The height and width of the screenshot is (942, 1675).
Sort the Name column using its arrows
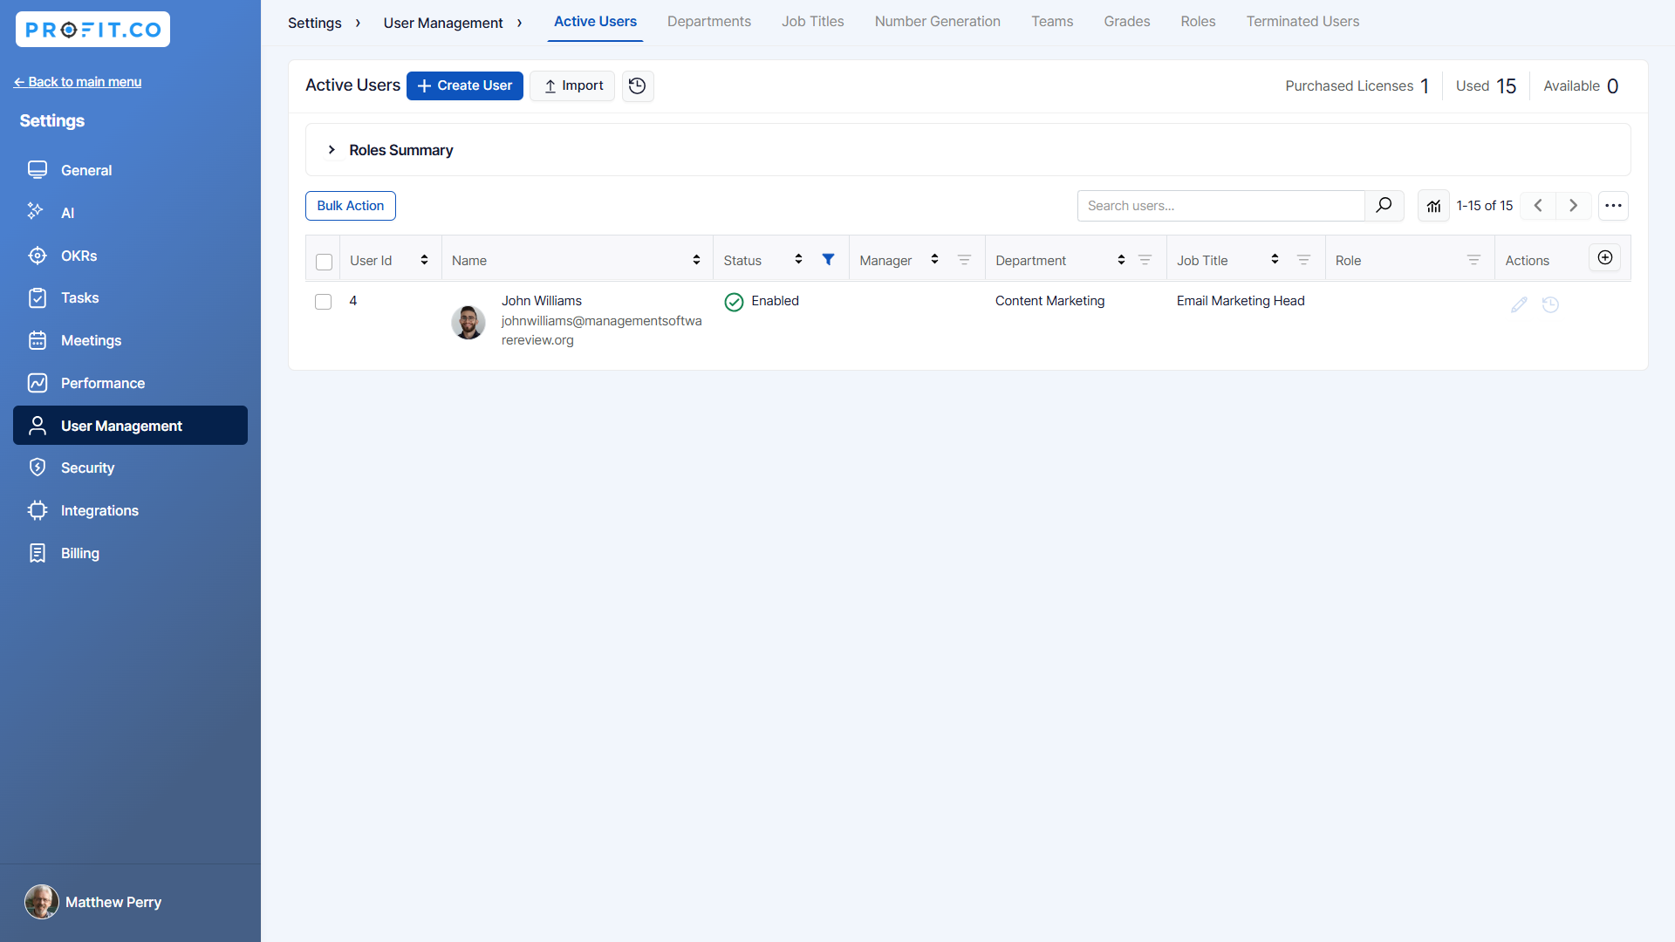pos(695,259)
